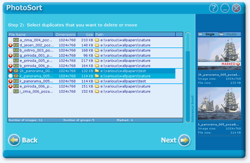Open the PhotoSort help button

point(214,8)
